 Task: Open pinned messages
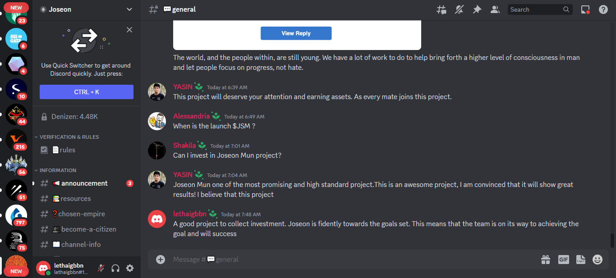coord(477,9)
